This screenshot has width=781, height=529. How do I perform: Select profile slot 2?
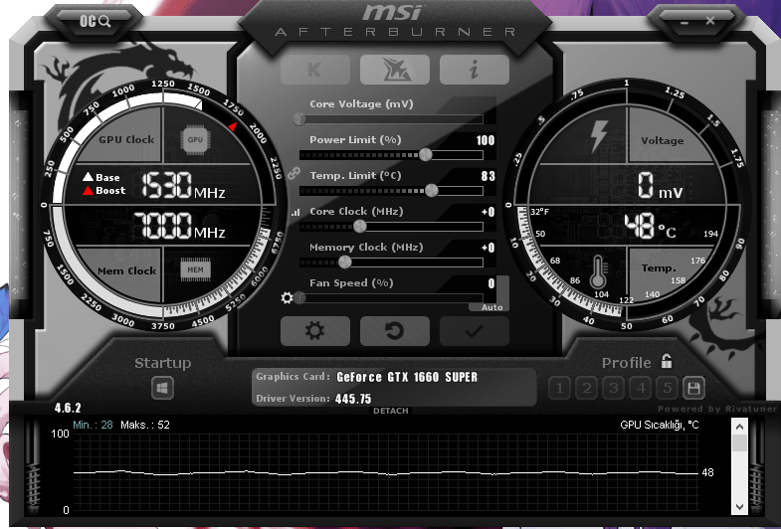[x=587, y=388]
